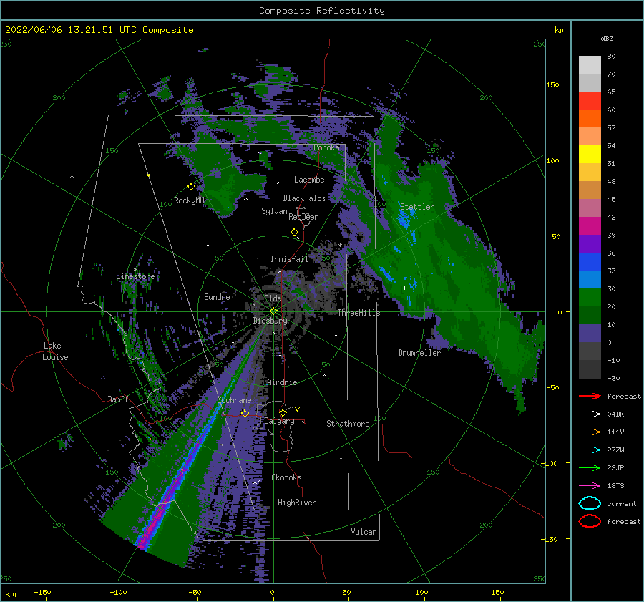Click the Stettler town label
Image resolution: width=644 pixels, height=602 pixels.
tap(417, 207)
